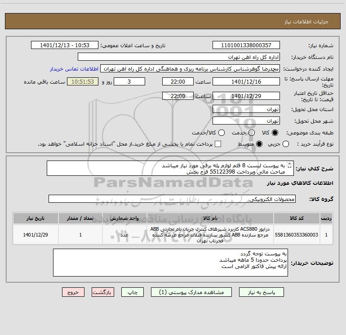The image size is (346, 335).
Task: Click the ردیف column header
Action: tap(326, 219)
